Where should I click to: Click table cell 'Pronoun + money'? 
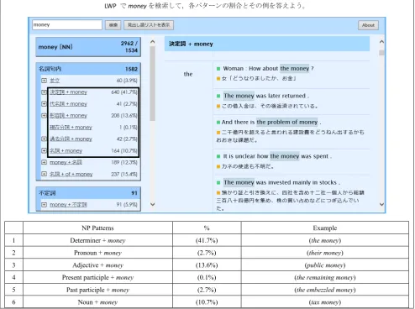pos(97,253)
